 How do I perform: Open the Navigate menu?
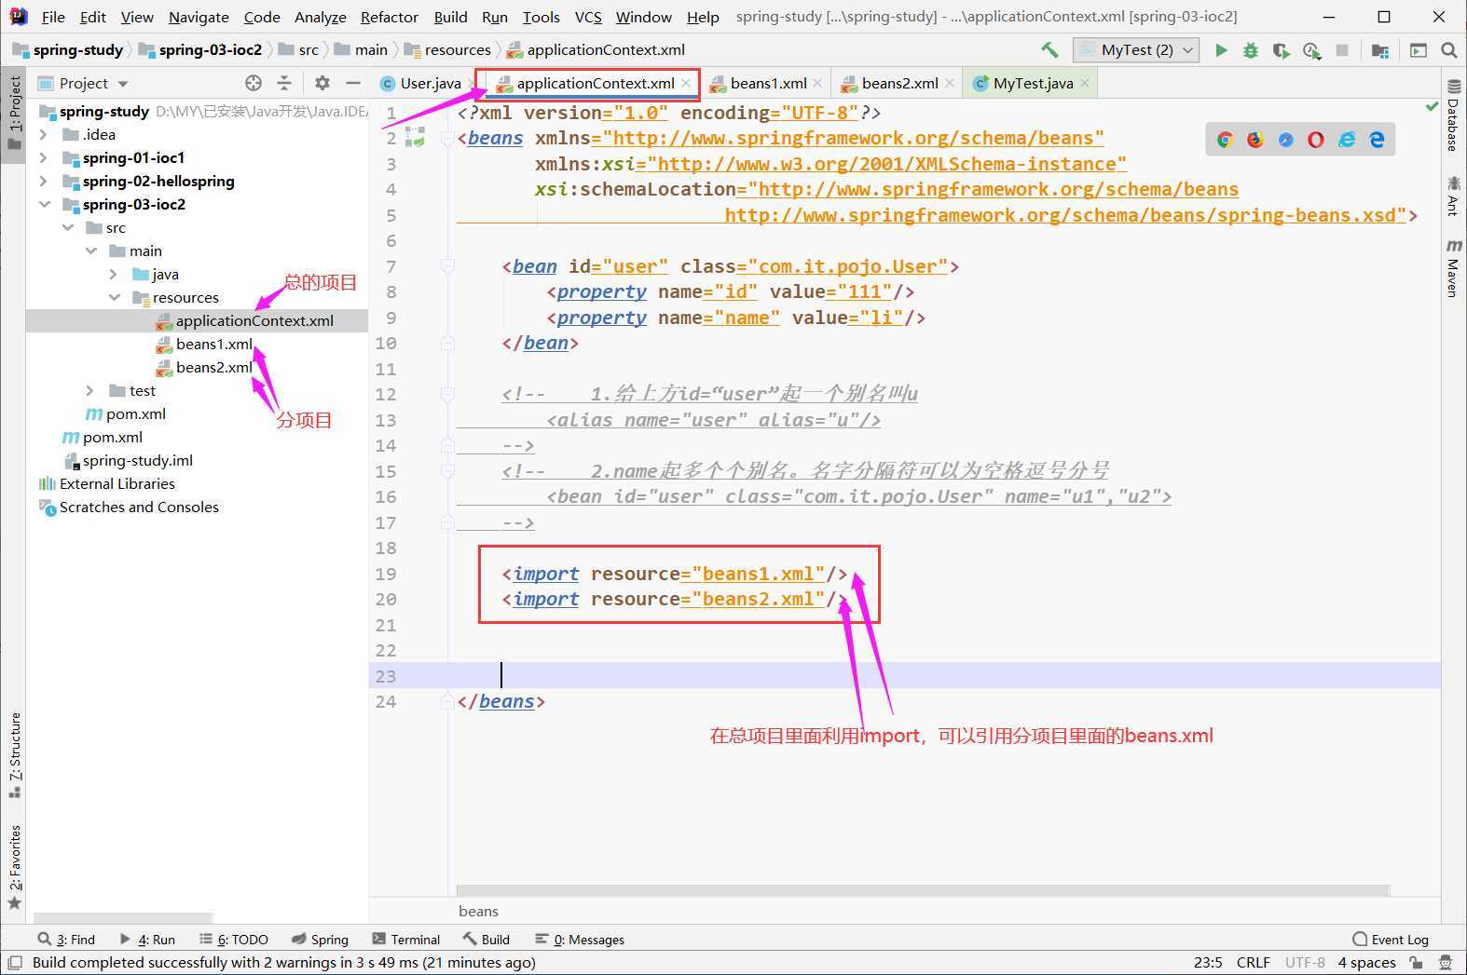[x=199, y=17]
